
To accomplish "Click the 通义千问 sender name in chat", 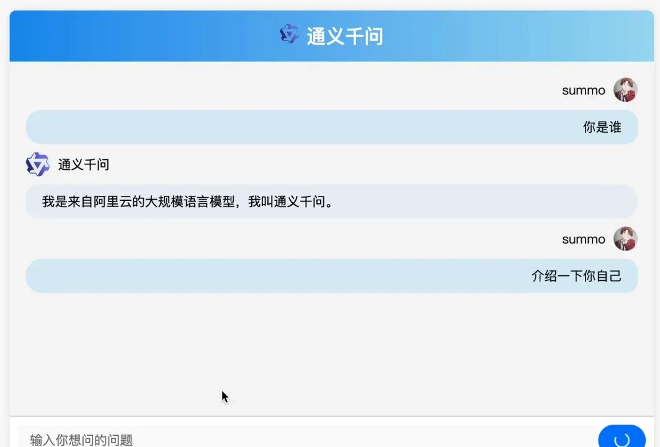I will pyautogui.click(x=83, y=164).
